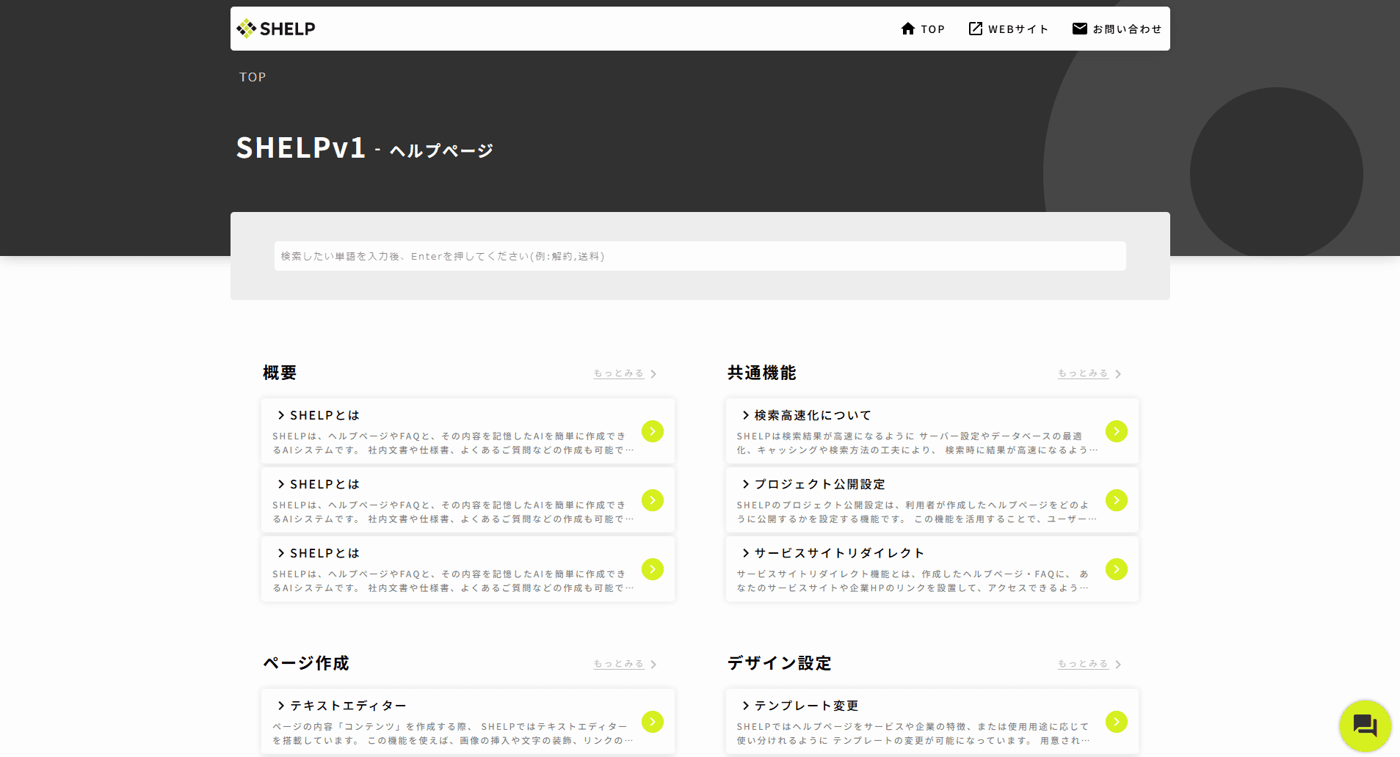Image resolution: width=1400 pixels, height=757 pixels.
Task: Click the SHELP diamond logo icon
Action: point(245,28)
